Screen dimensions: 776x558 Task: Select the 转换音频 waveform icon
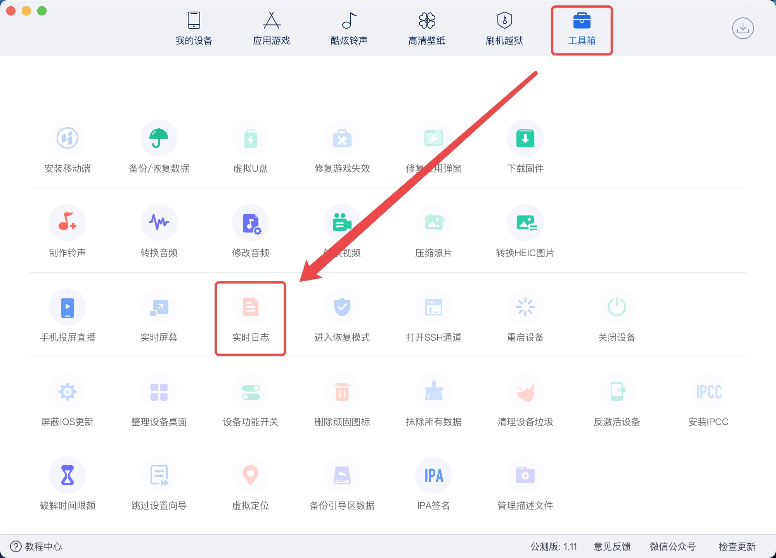click(x=159, y=223)
